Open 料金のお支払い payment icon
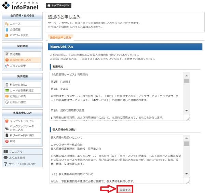The image size is (205, 193). click(6, 84)
